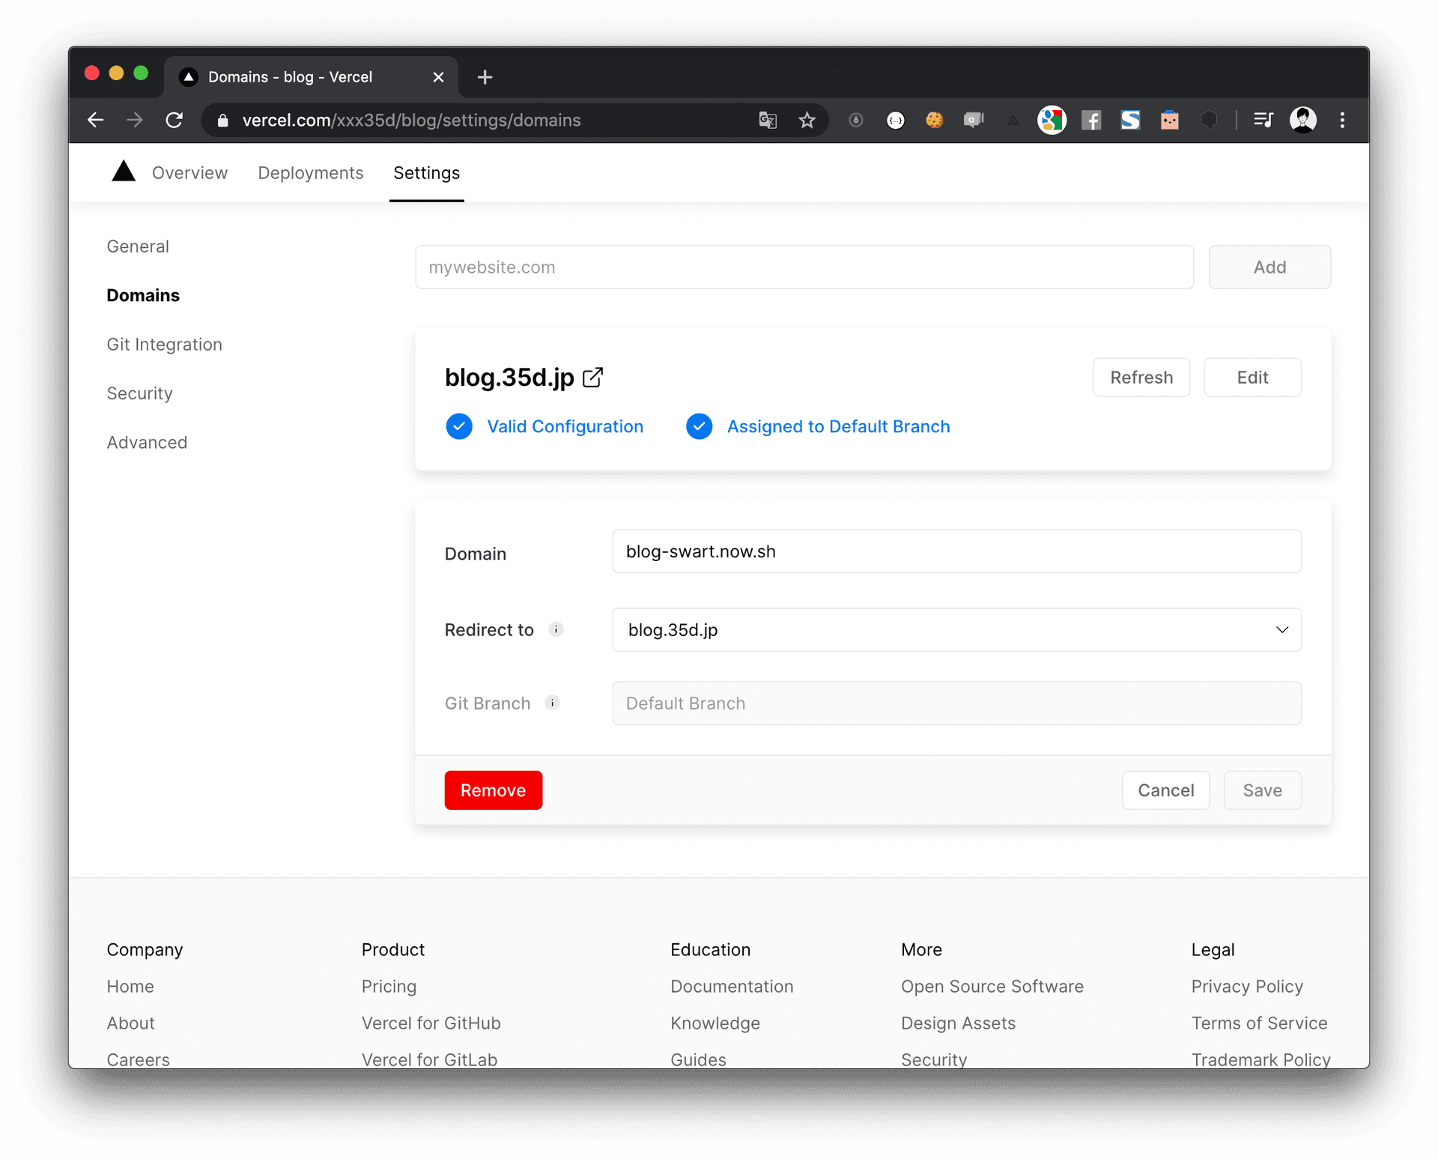The height and width of the screenshot is (1159, 1438).
Task: Focus the mywebsite.com domain input
Action: (x=804, y=267)
